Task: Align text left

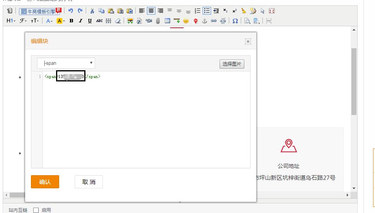Action: pyautogui.click(x=141, y=11)
